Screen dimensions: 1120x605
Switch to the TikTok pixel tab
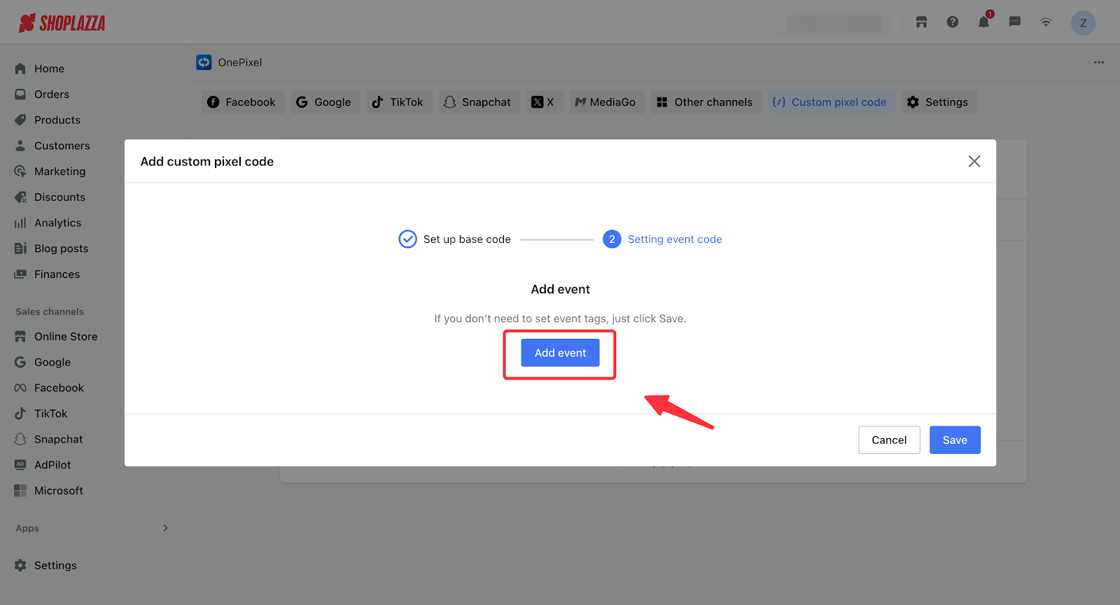(x=399, y=102)
